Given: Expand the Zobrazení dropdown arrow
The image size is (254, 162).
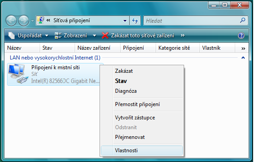Looking at the screenshot, I should point(94,36).
